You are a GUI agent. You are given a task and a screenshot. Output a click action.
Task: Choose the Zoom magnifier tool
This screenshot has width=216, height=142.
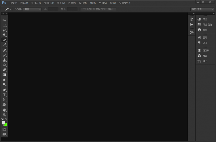[x=4, y=115]
